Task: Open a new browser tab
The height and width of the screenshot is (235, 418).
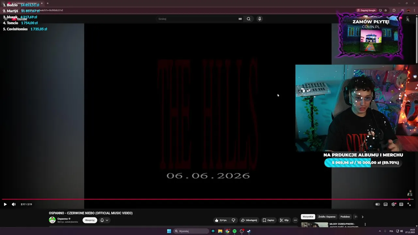Action: click(x=47, y=3)
